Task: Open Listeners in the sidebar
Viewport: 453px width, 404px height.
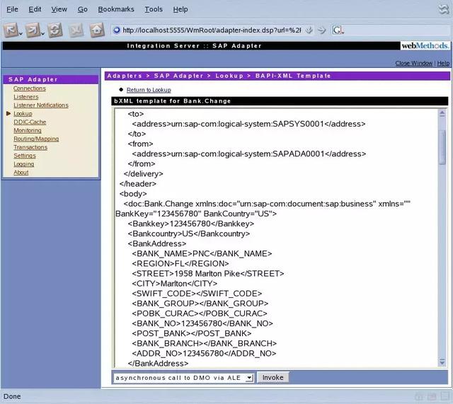Action: 26,97
